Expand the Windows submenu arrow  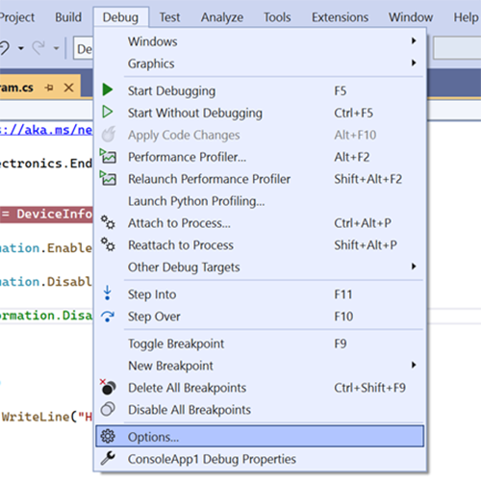click(x=414, y=40)
